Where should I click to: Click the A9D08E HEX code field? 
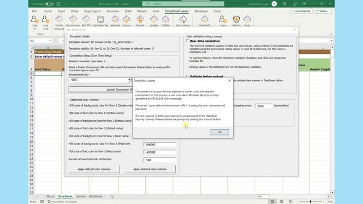pos(160,152)
